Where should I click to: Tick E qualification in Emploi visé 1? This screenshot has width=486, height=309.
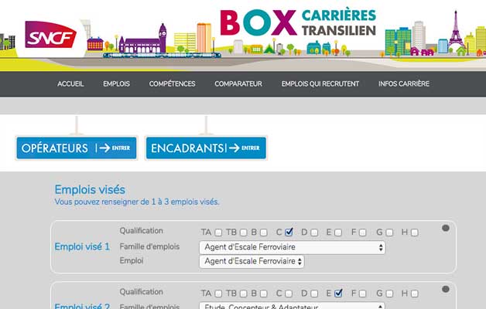coord(338,233)
